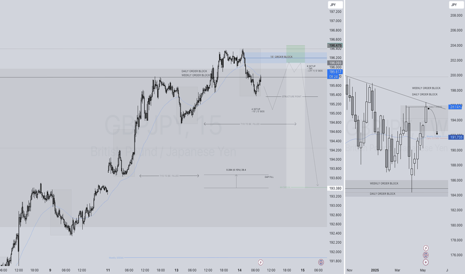Click 194.000 on the 15-minute price scale
The width and height of the screenshot is (465, 274).
(335, 159)
